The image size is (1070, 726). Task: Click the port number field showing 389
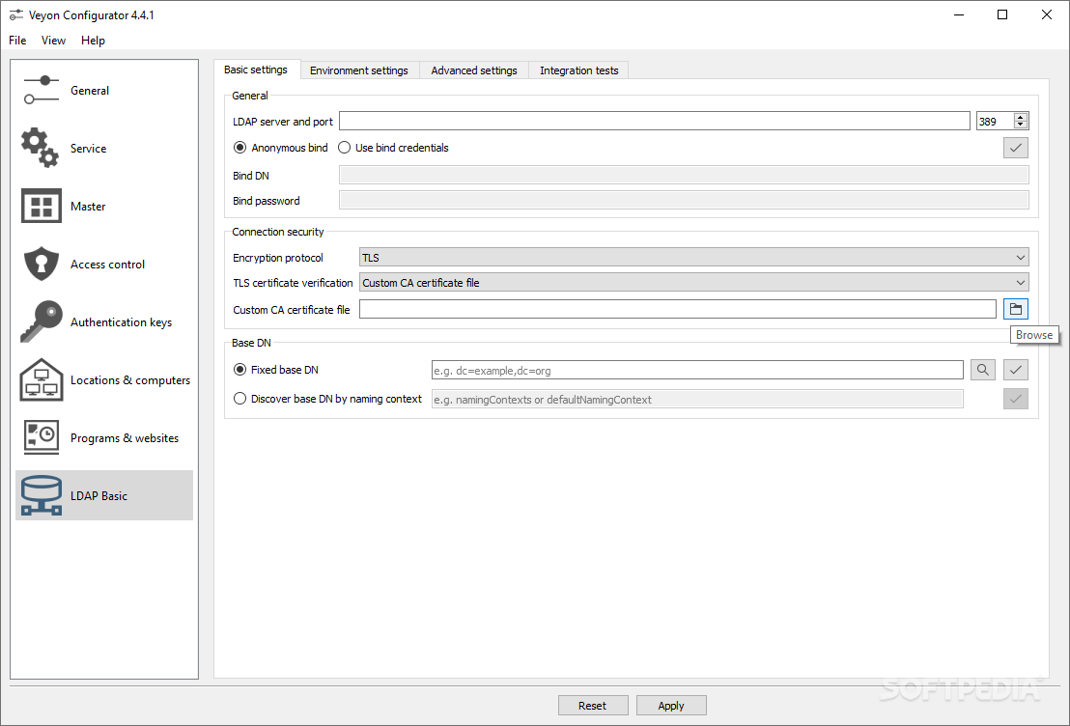[x=995, y=121]
